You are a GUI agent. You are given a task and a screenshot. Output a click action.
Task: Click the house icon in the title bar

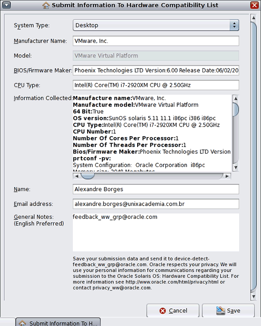click(46, 5)
